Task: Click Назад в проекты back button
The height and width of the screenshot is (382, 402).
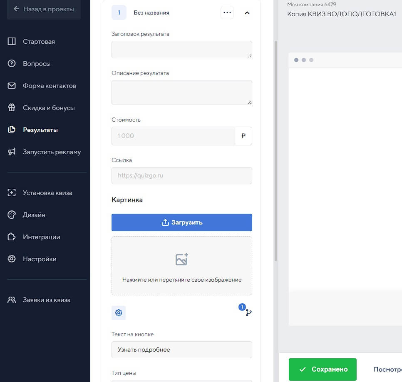Action: click(44, 9)
